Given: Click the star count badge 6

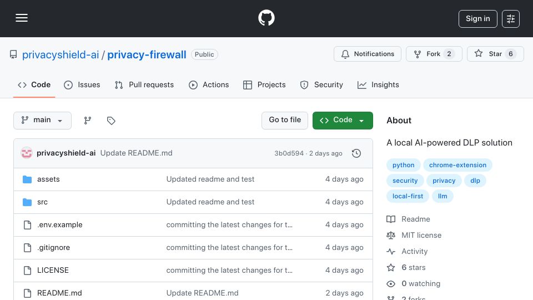Looking at the screenshot, I should click(x=511, y=54).
